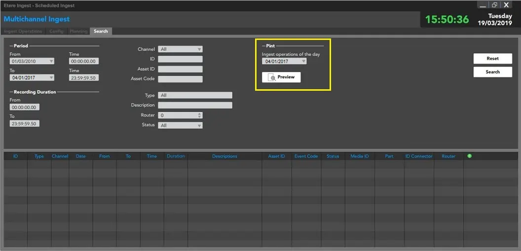Switch to the Search tab
521x251 pixels.
click(x=101, y=31)
